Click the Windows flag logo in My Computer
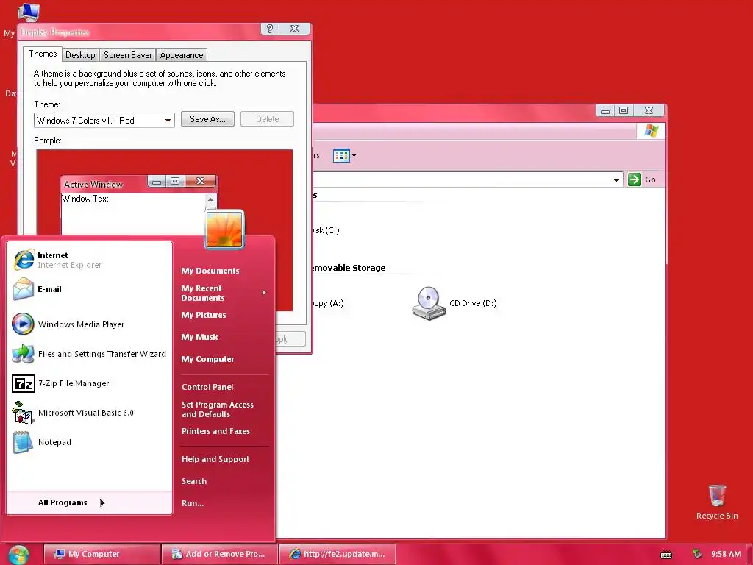This screenshot has height=565, width=753. (652, 131)
